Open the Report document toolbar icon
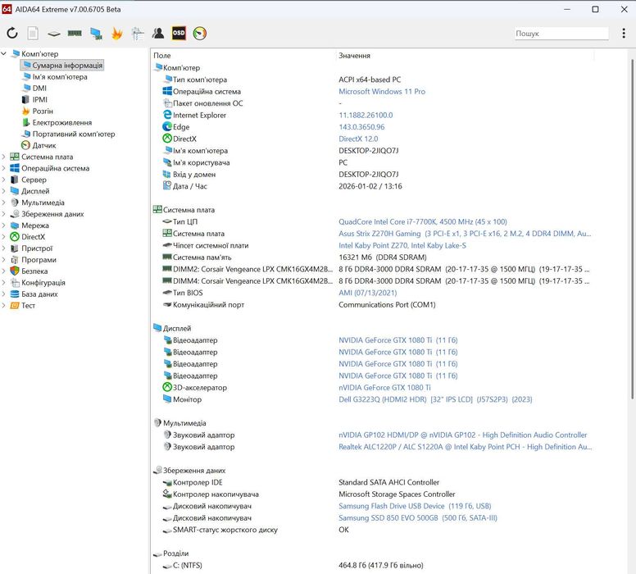The height and width of the screenshot is (574, 636). (33, 34)
